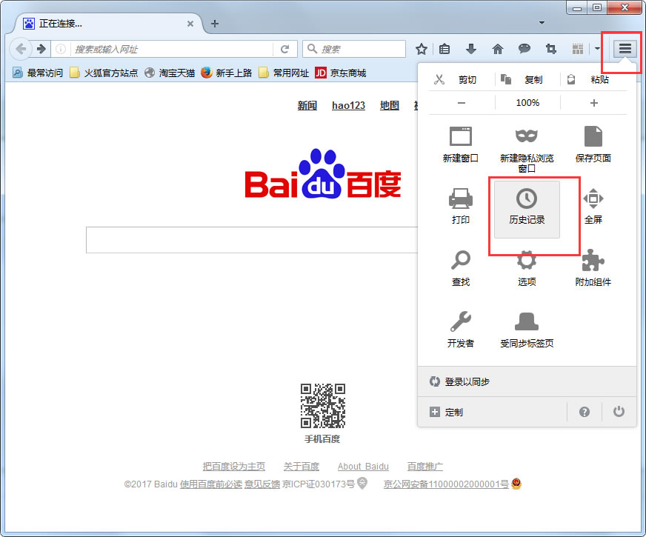Click 关于百度 link
The width and height of the screenshot is (646, 537).
click(302, 467)
